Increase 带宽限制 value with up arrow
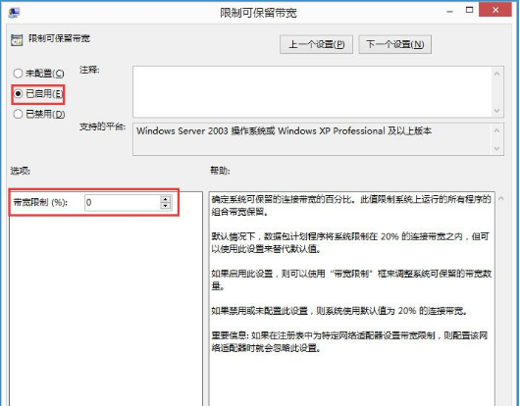This screenshot has width=520, height=406. pyautogui.click(x=166, y=199)
